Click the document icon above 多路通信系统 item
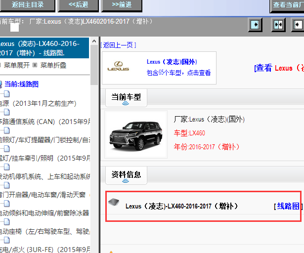This screenshot has height=253, width=304. coord(7,112)
